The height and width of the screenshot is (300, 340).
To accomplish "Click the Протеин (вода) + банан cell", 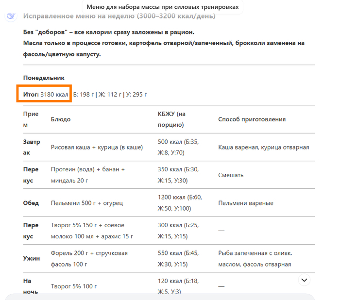I will tap(88, 175).
